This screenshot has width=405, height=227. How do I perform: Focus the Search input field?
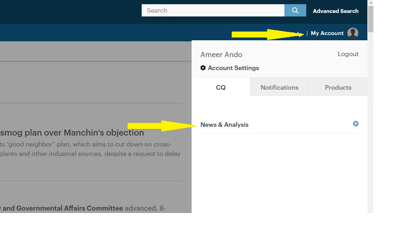pyautogui.click(x=213, y=10)
